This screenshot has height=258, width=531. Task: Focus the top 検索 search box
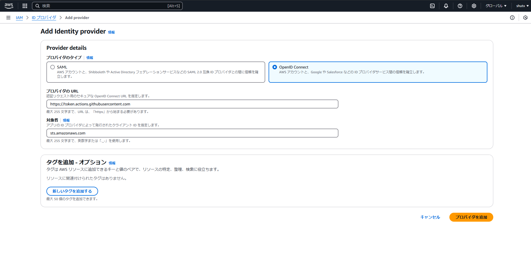(107, 6)
